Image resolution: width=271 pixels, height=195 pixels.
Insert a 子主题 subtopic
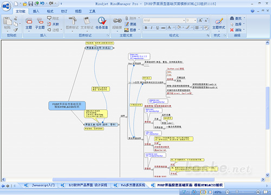click(x=40, y=23)
